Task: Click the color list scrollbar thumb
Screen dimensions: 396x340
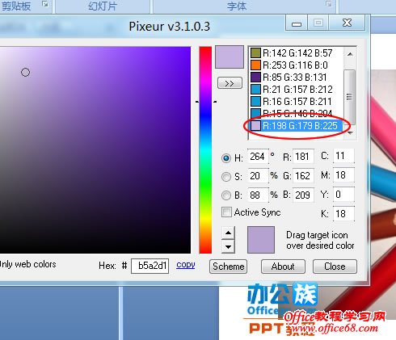Action: pos(350,97)
